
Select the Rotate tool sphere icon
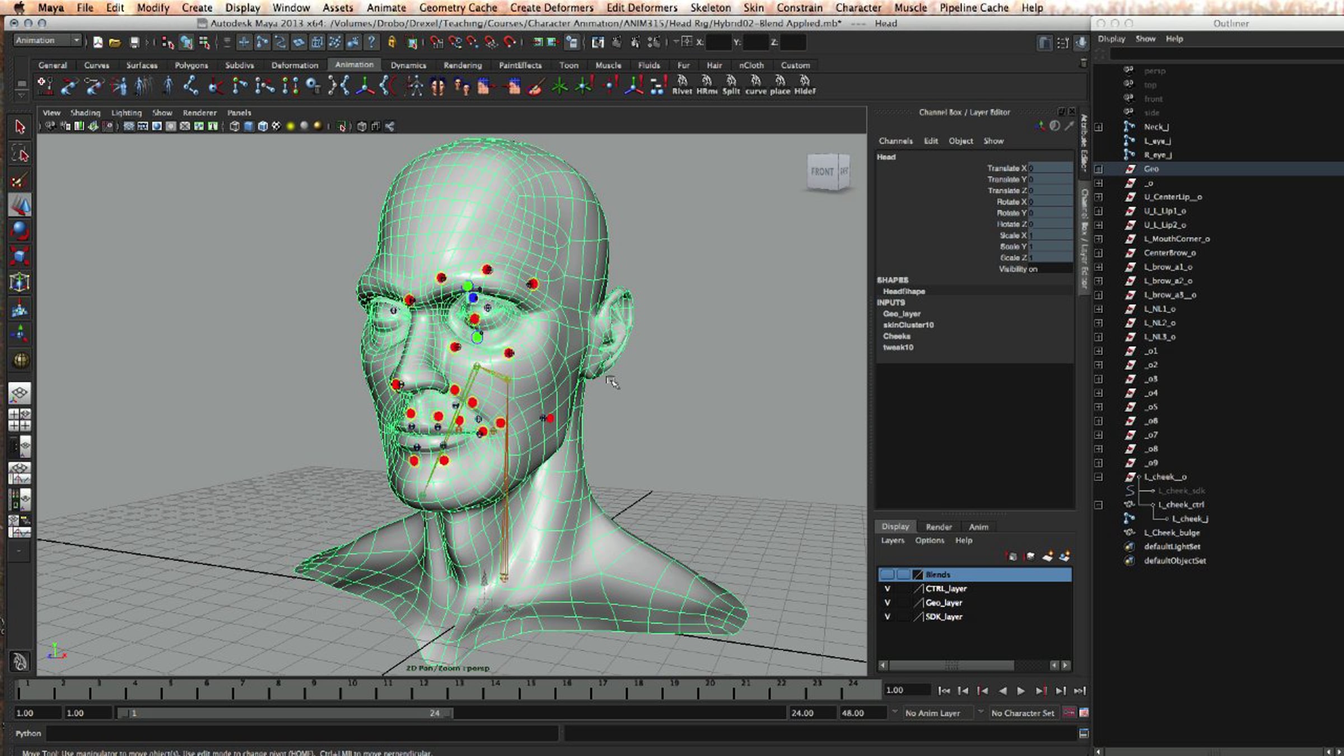20,231
